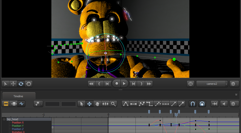Step back one frame

tap(107, 84)
